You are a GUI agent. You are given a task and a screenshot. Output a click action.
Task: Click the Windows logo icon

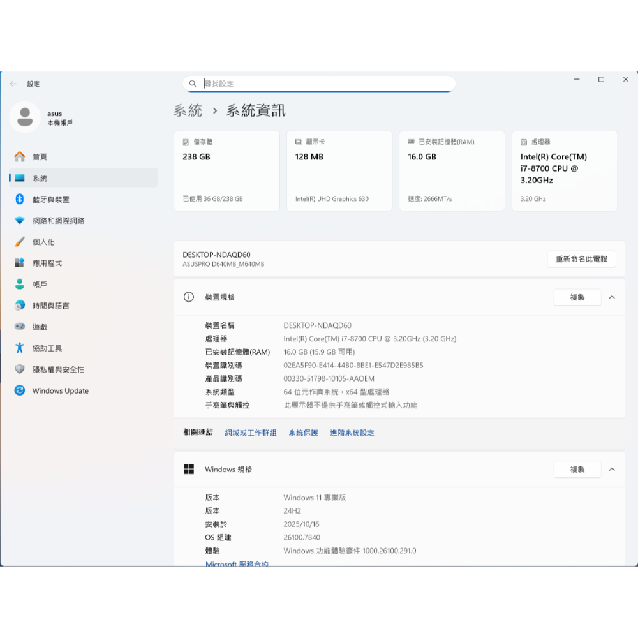click(189, 469)
